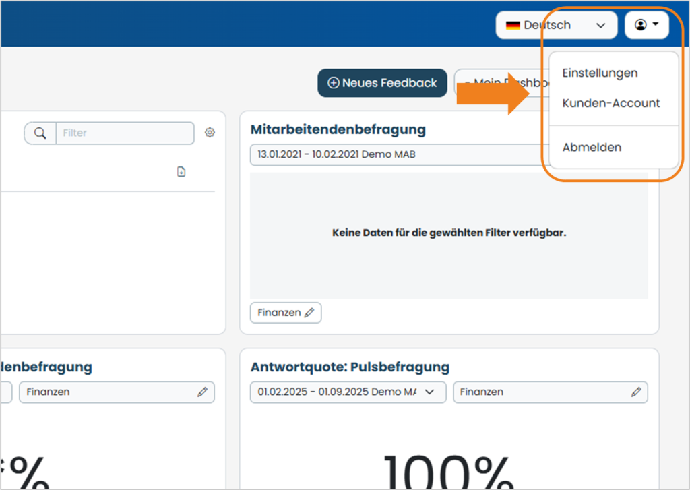Click the Finanzen field in Antwortquote: Pulsbefragung
690x490 pixels.
pyautogui.click(x=550, y=392)
